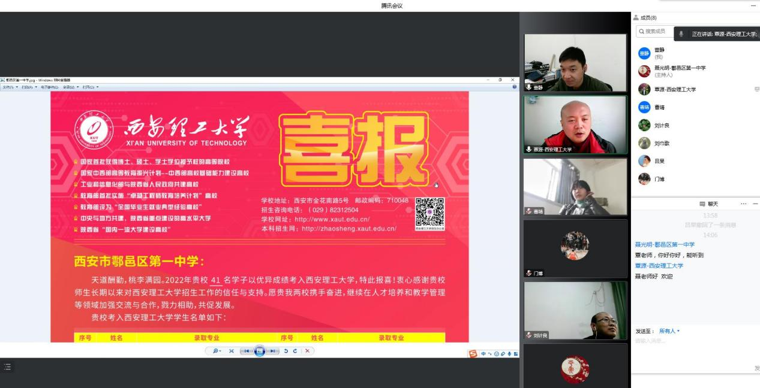Click microphone icon on 雷静's video tile
760x388 pixels.
pos(529,87)
